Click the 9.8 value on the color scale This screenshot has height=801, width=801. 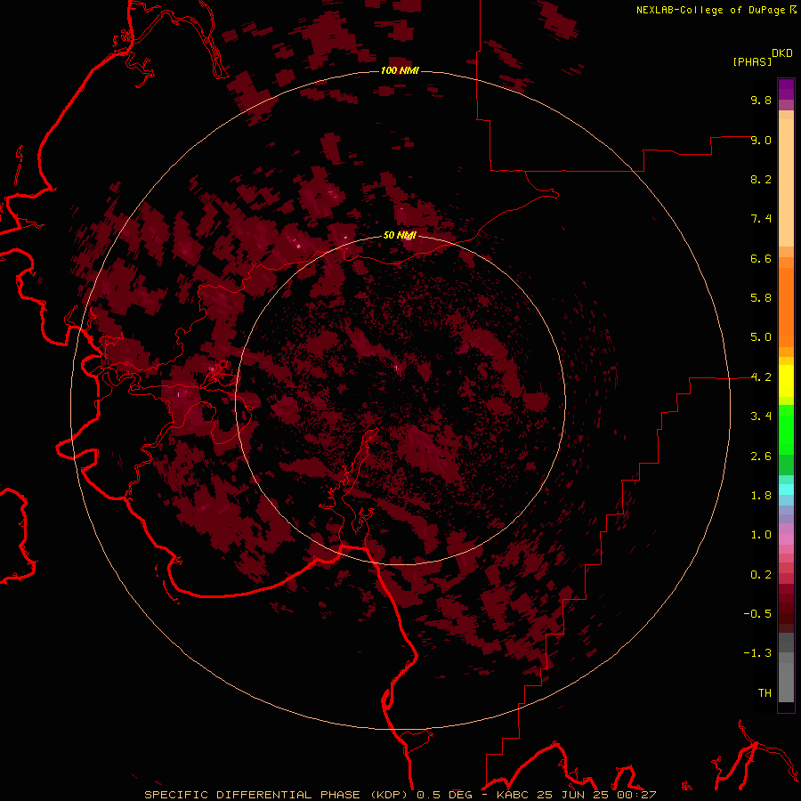(x=761, y=100)
